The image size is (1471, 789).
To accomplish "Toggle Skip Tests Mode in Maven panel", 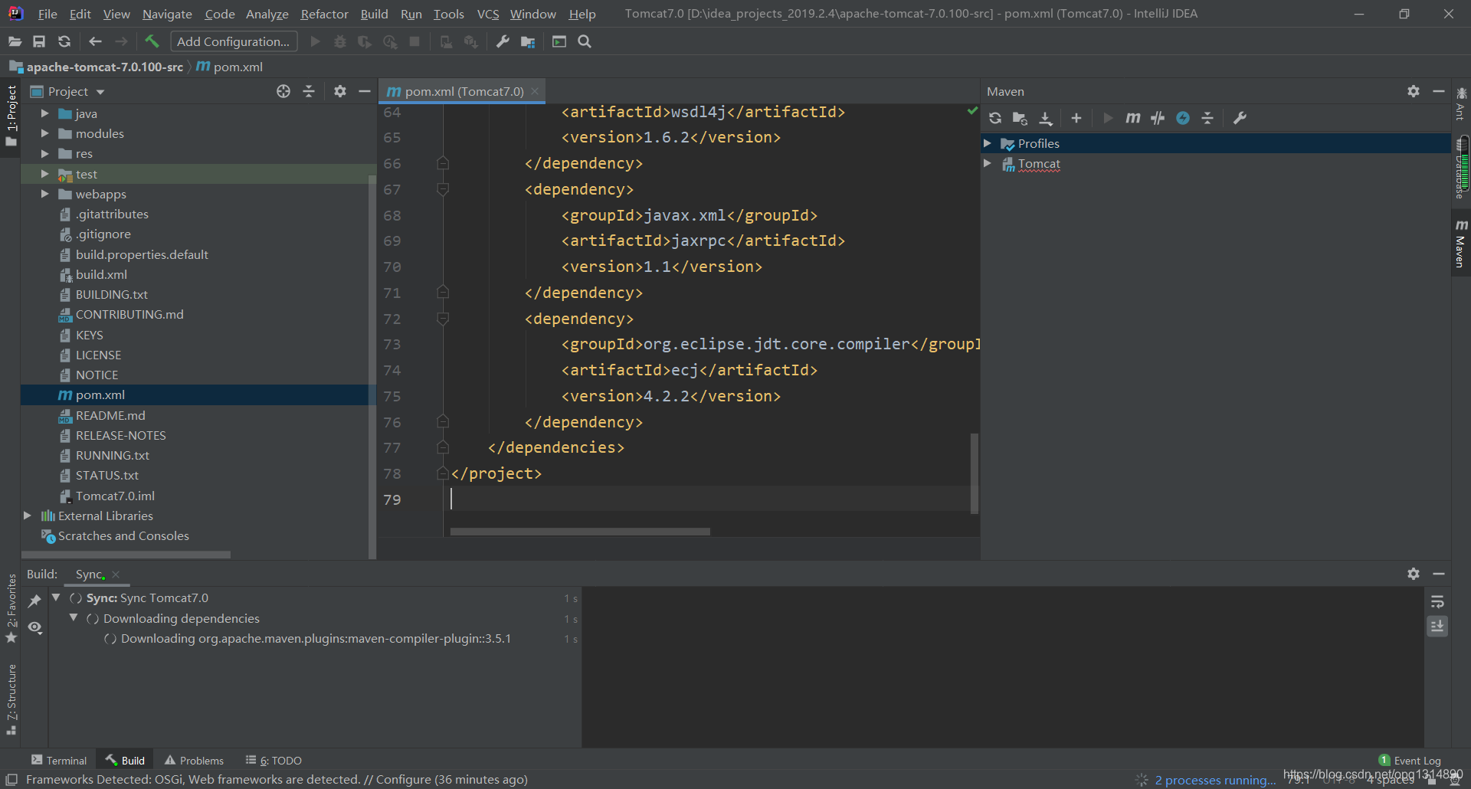I will (x=1183, y=118).
